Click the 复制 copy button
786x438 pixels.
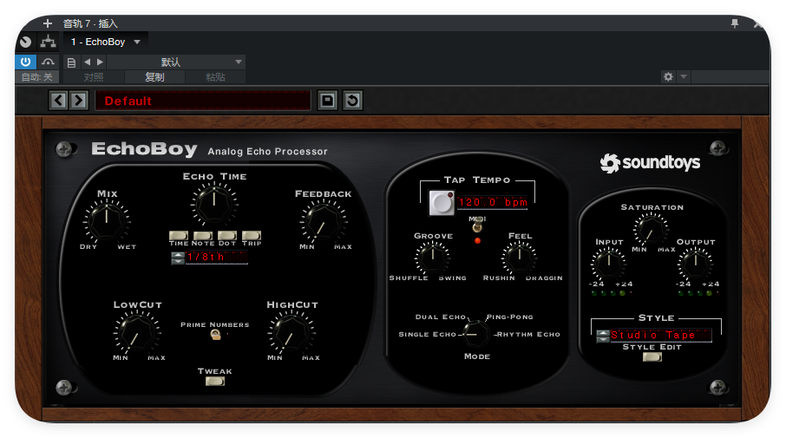tap(154, 77)
